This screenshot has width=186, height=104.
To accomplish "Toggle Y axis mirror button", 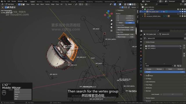I will click(124, 7).
